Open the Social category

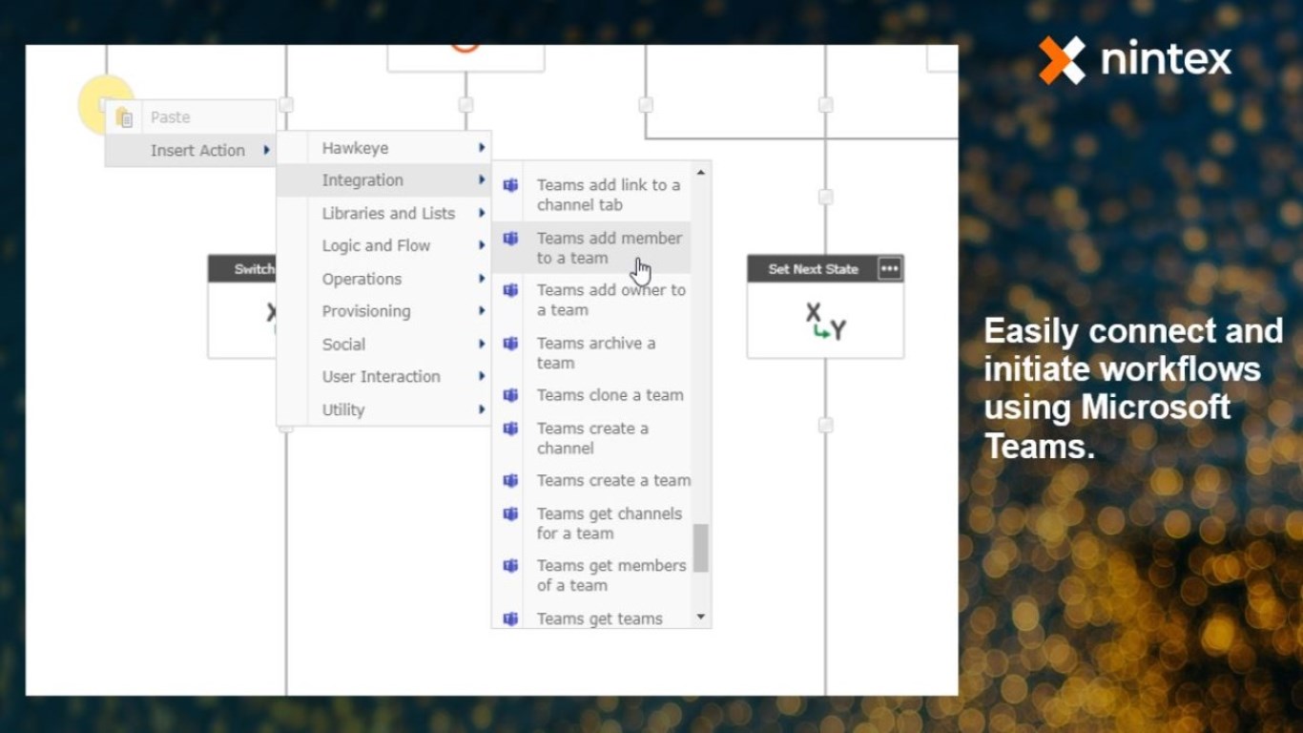[x=383, y=344]
